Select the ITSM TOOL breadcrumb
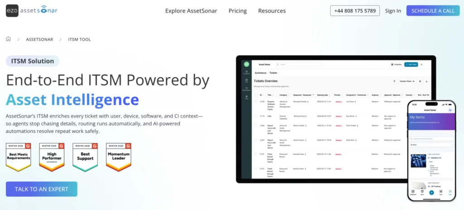The height and width of the screenshot is (210, 464). pyautogui.click(x=80, y=39)
